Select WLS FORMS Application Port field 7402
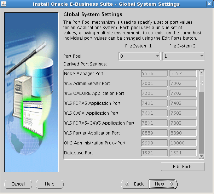This screenshot has width=214, height=194. click(183, 103)
